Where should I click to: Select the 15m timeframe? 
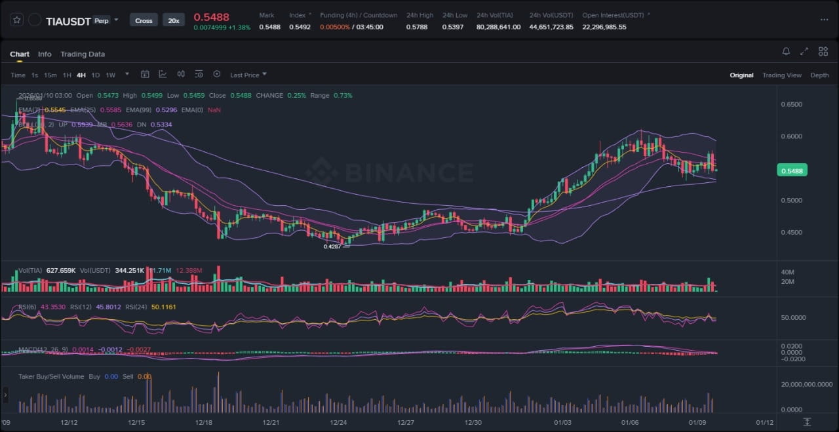coord(50,75)
